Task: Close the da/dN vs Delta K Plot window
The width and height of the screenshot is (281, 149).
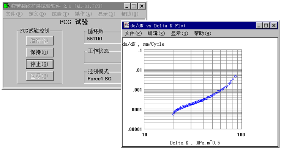Action: (x=274, y=26)
